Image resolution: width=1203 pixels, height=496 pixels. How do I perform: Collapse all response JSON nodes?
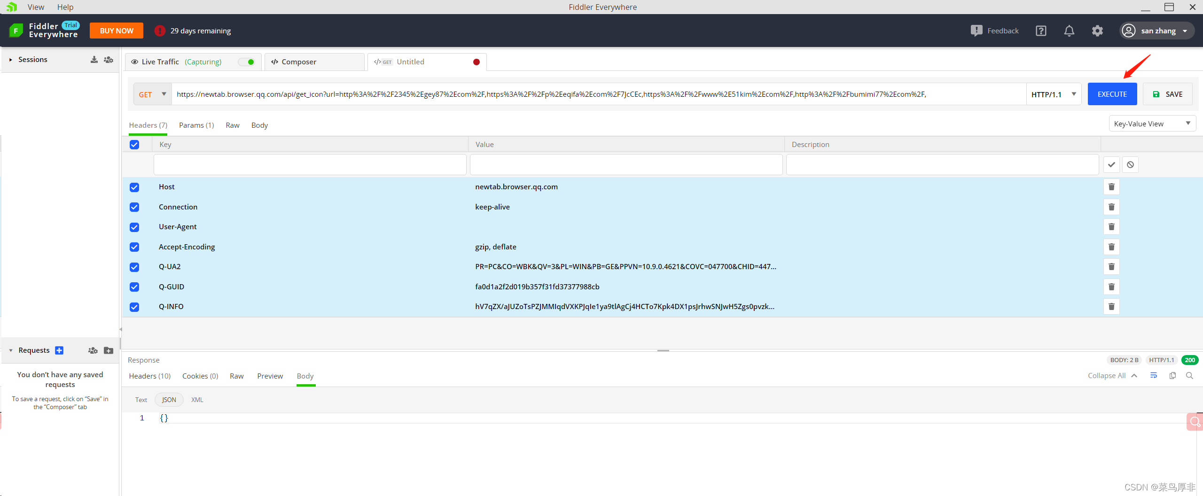tap(1112, 376)
